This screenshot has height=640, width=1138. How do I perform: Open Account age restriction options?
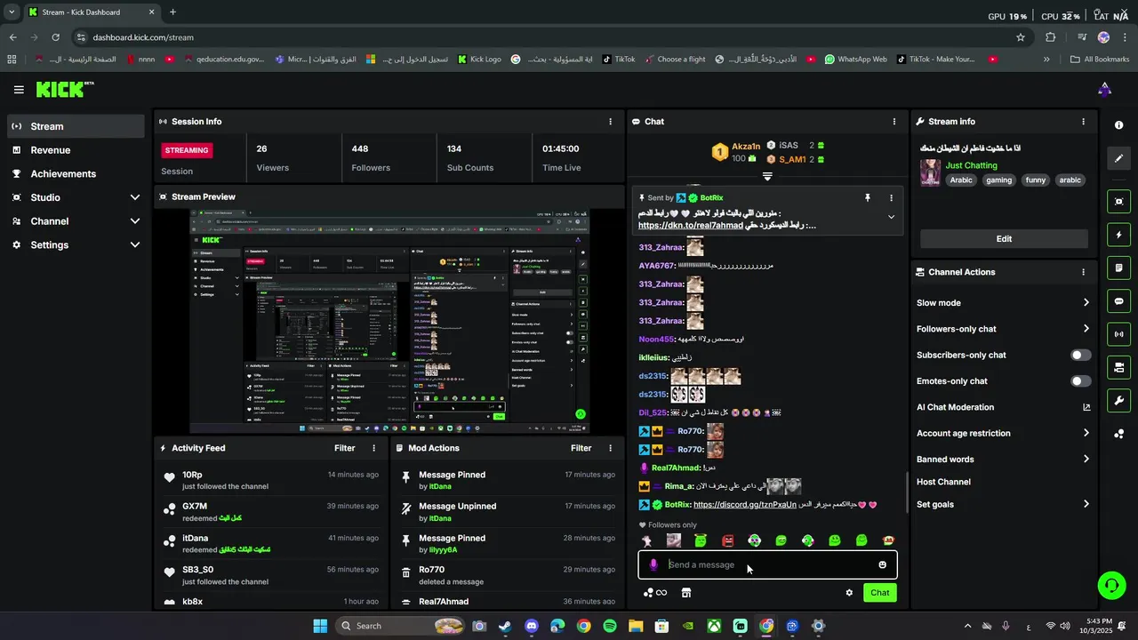[1004, 434]
